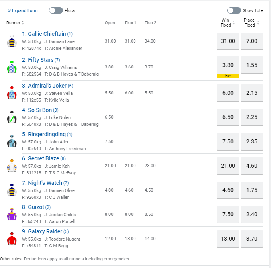This screenshot has width=271, height=268.
Task: Click Fifty Stars' jockey silks icon
Action: tap(12, 67)
